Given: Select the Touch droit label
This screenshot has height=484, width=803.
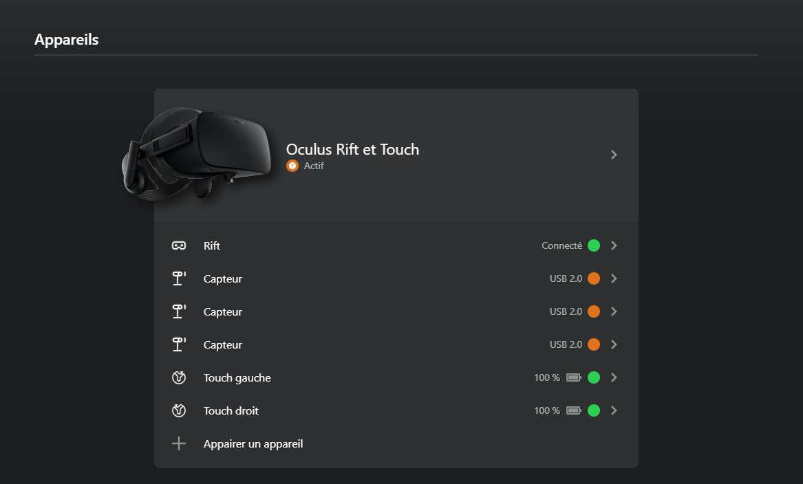Looking at the screenshot, I should tap(231, 411).
